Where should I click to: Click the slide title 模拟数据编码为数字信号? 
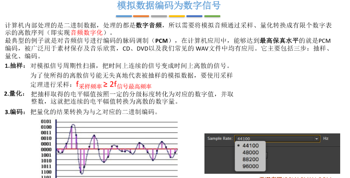coord(169,6)
